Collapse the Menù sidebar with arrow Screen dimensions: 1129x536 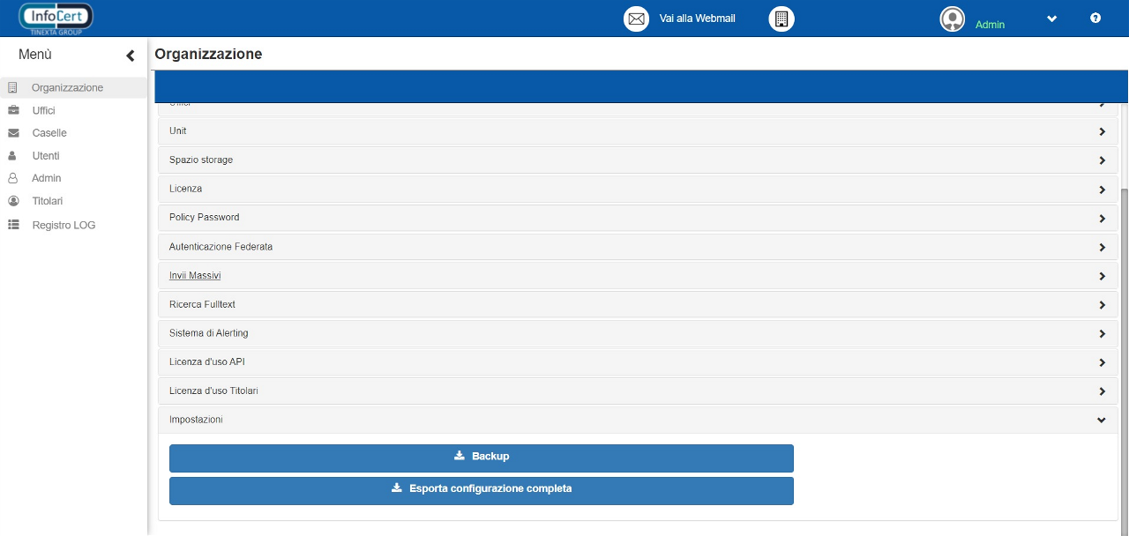tap(131, 56)
